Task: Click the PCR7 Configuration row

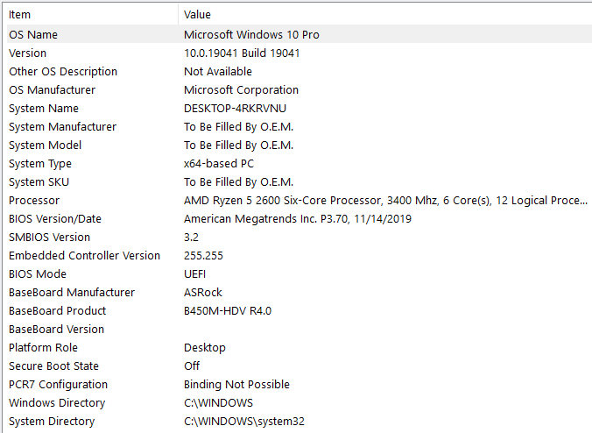Action: point(58,385)
